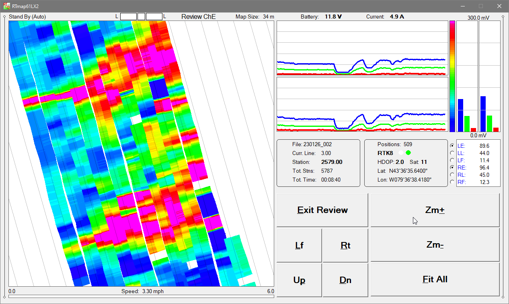
Task: Click the RE reading 96.4
Action: point(484,168)
